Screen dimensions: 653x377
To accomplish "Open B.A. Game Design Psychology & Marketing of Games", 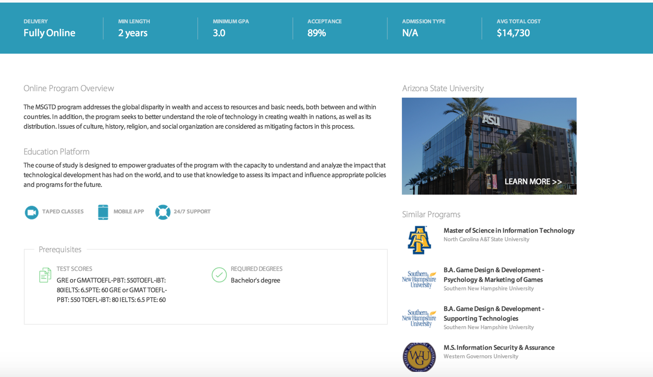I will (494, 275).
